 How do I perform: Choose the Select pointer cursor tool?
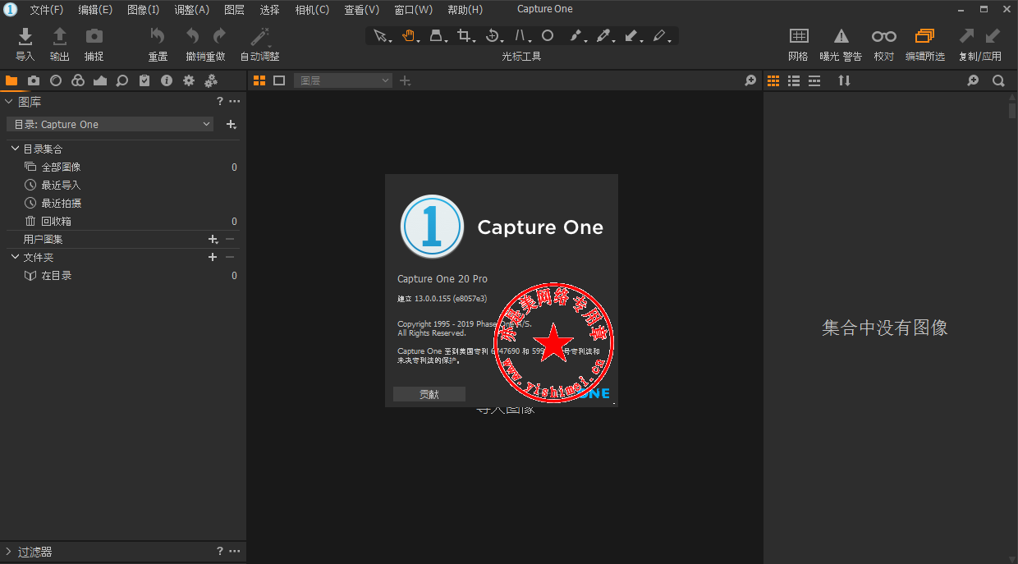pos(379,36)
